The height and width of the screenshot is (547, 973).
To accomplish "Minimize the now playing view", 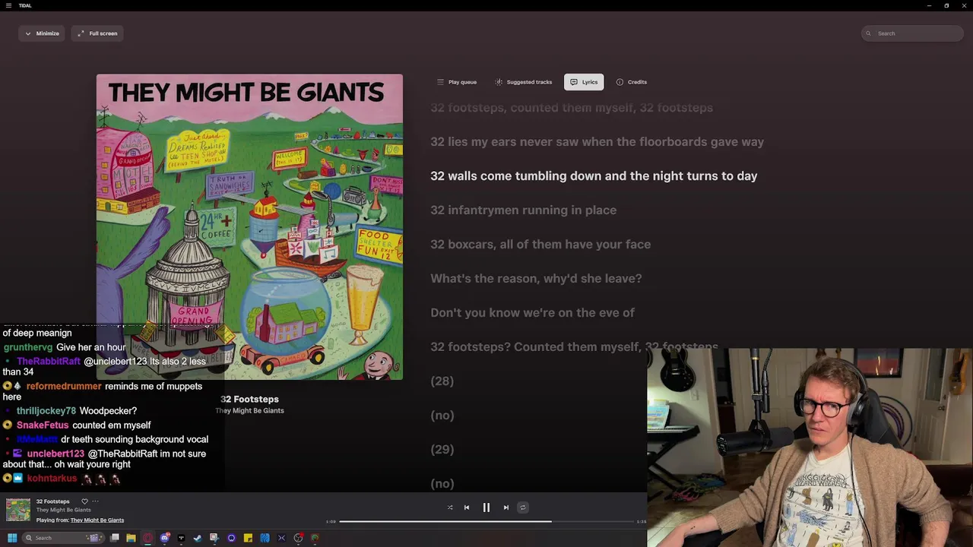I will 42,33.
